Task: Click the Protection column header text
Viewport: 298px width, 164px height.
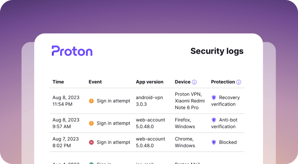Action: [223, 82]
